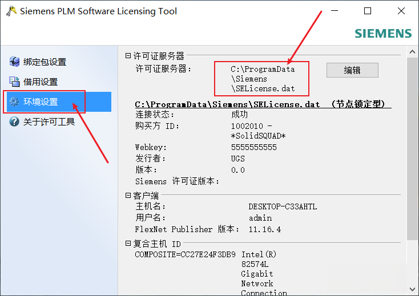419x296 pixels.
Task: Select 环境设置 in the sidebar
Action: pos(59,102)
